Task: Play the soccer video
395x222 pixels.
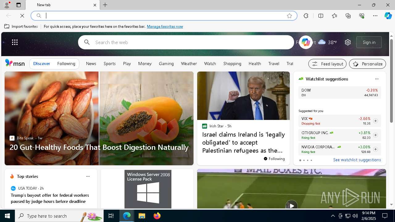Action: point(291,205)
